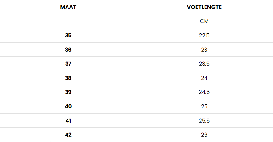Select the CM unit cell
273x142 pixels.
click(204, 21)
